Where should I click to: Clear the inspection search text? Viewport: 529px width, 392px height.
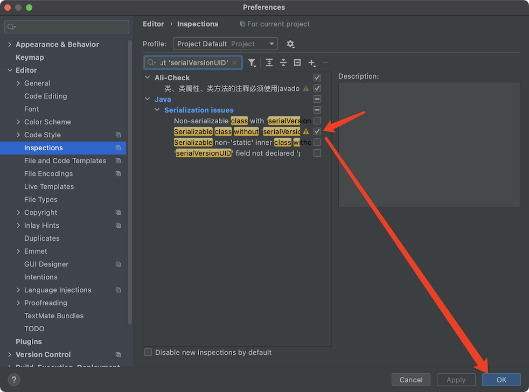pyautogui.click(x=234, y=63)
